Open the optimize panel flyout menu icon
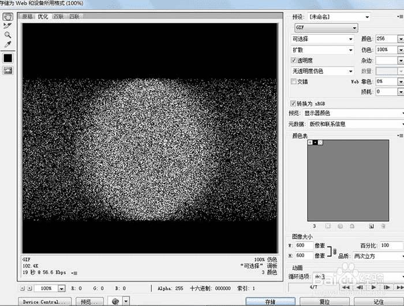Viewport: 404px width, 306px height. [400, 17]
